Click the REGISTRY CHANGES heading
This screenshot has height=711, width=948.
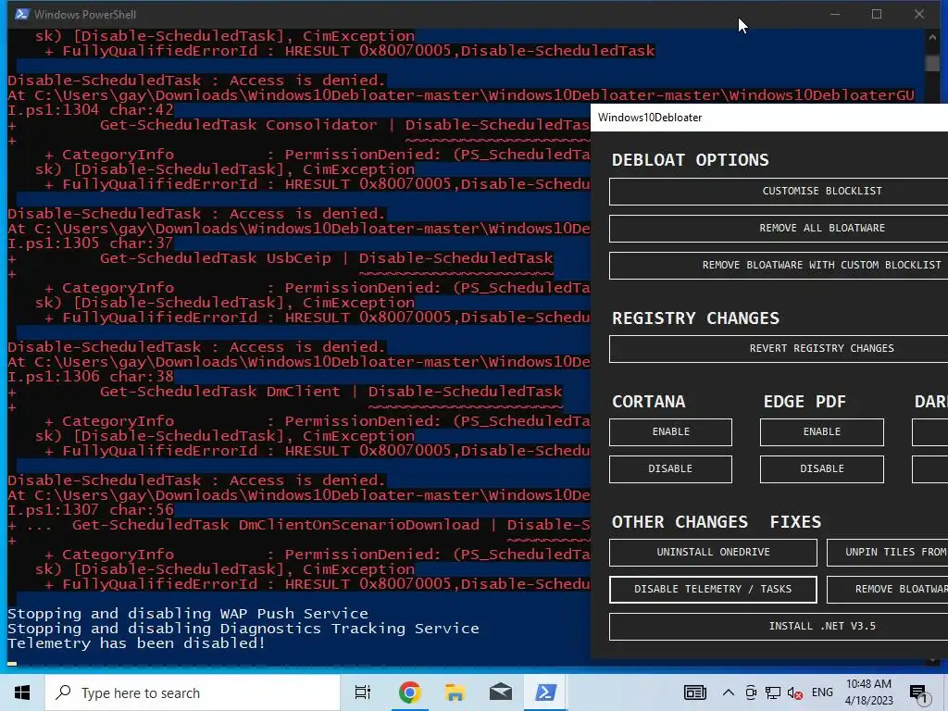695,318
